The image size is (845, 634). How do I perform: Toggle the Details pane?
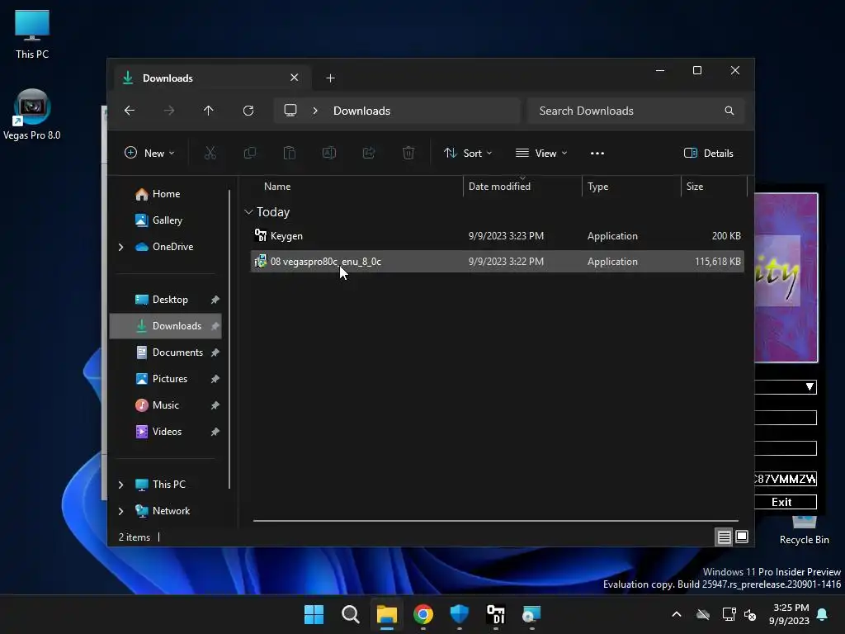[708, 153]
